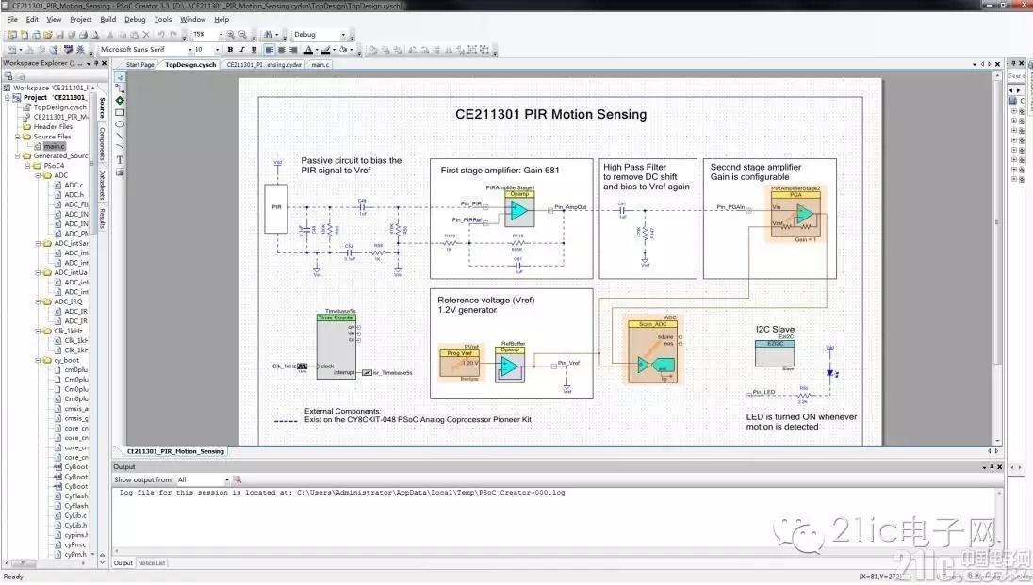
Task: Toggle Bold text formatting
Action: (x=230, y=49)
